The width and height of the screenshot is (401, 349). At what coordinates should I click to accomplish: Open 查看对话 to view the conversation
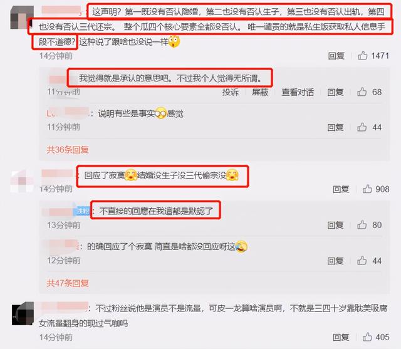pyautogui.click(x=298, y=92)
